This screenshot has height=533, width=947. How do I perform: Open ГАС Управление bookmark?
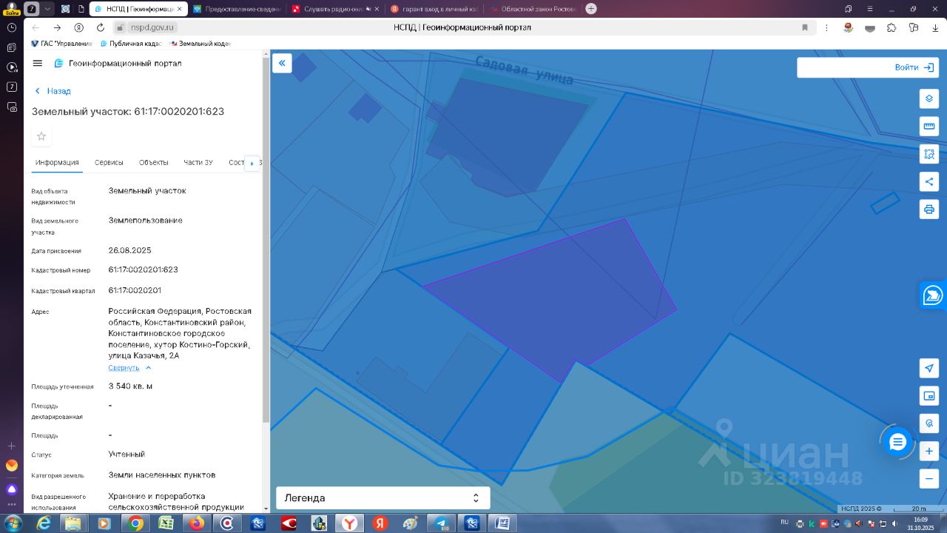point(61,44)
